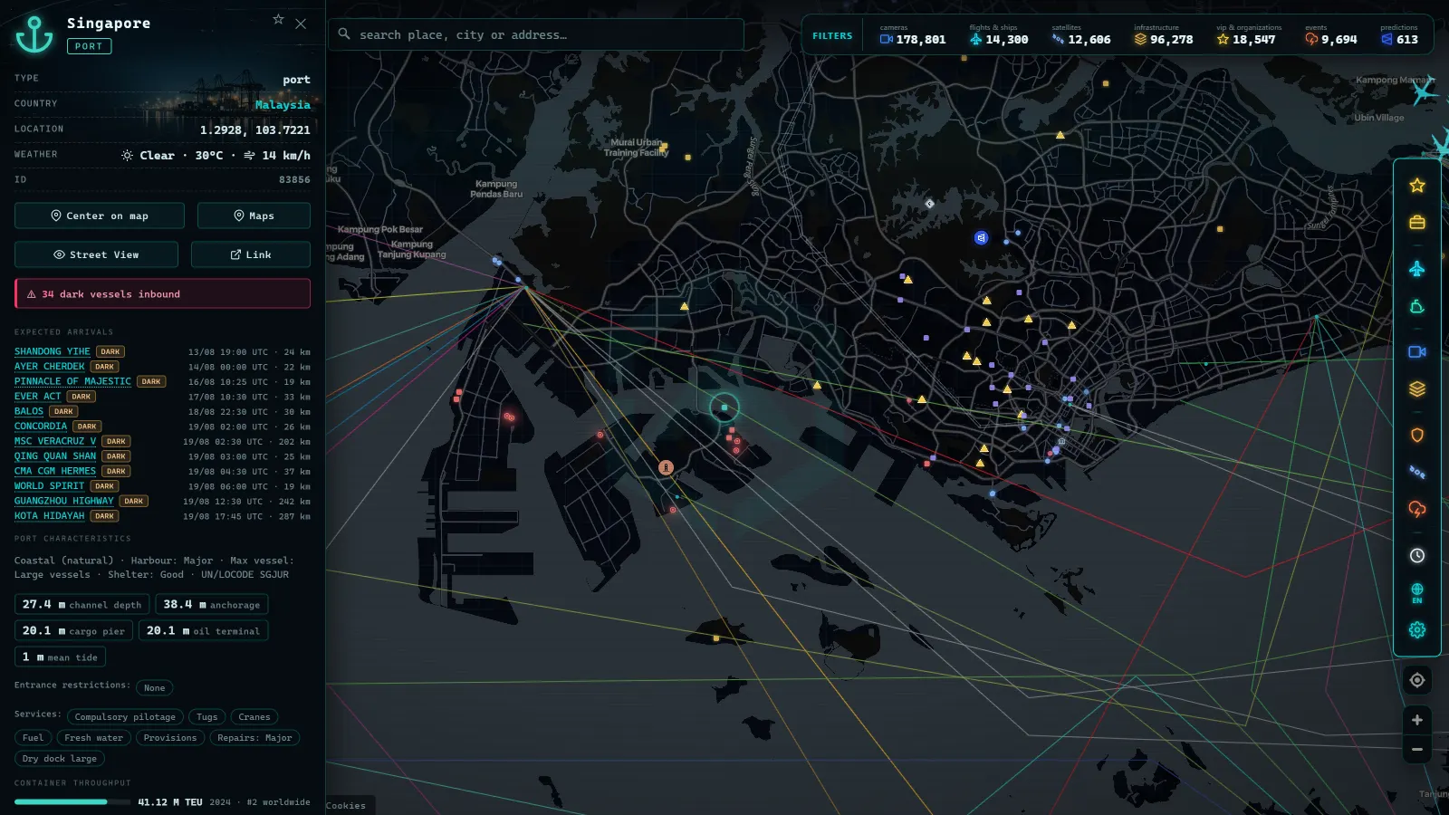Zoom in with the plus button
This screenshot has width=1449, height=815.
[1417, 720]
